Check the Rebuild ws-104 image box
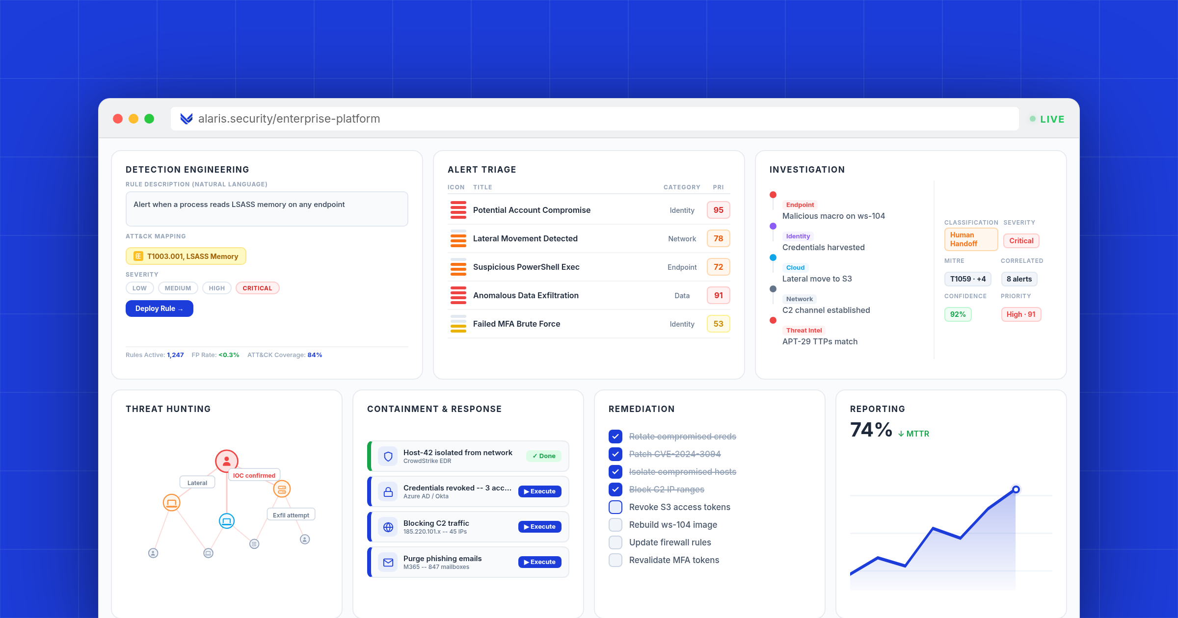This screenshot has height=618, width=1178. pos(616,524)
